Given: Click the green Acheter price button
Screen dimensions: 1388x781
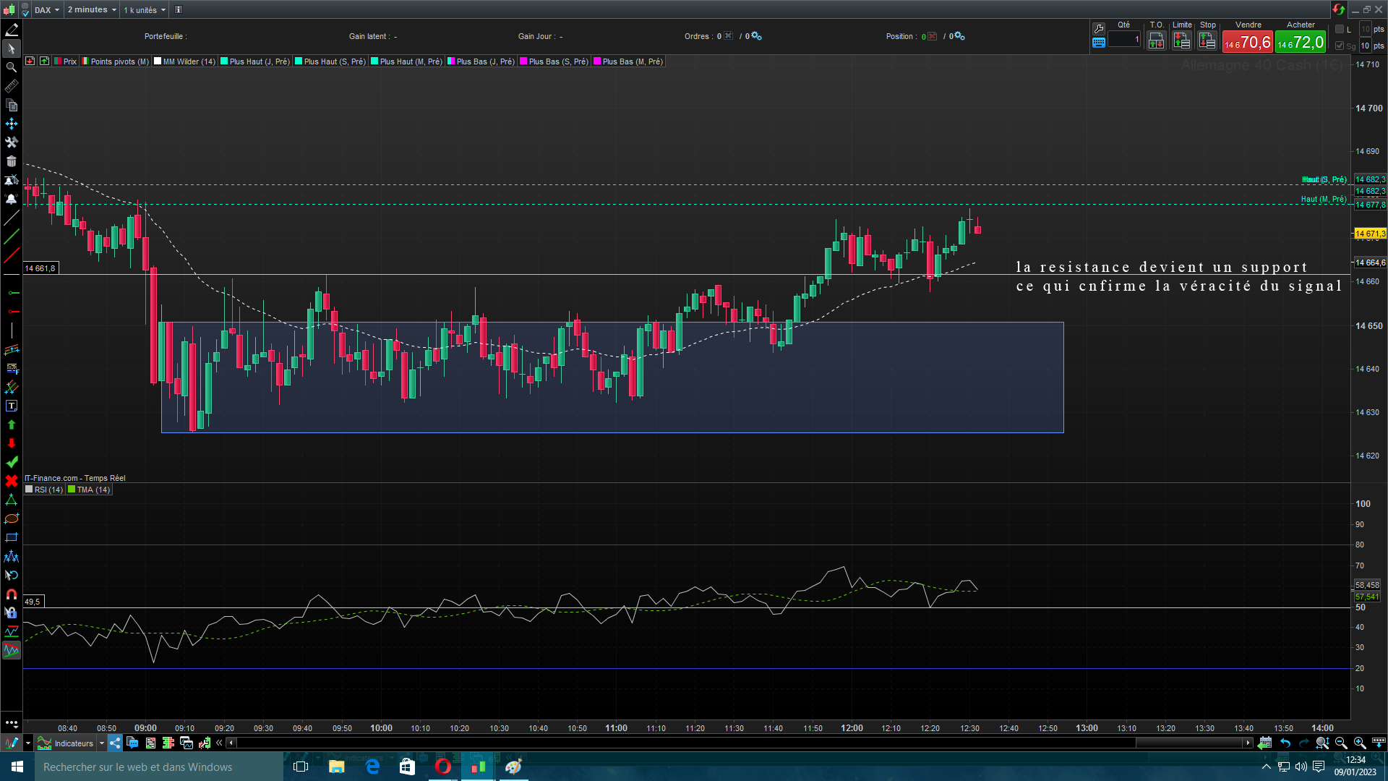Looking at the screenshot, I should point(1300,42).
